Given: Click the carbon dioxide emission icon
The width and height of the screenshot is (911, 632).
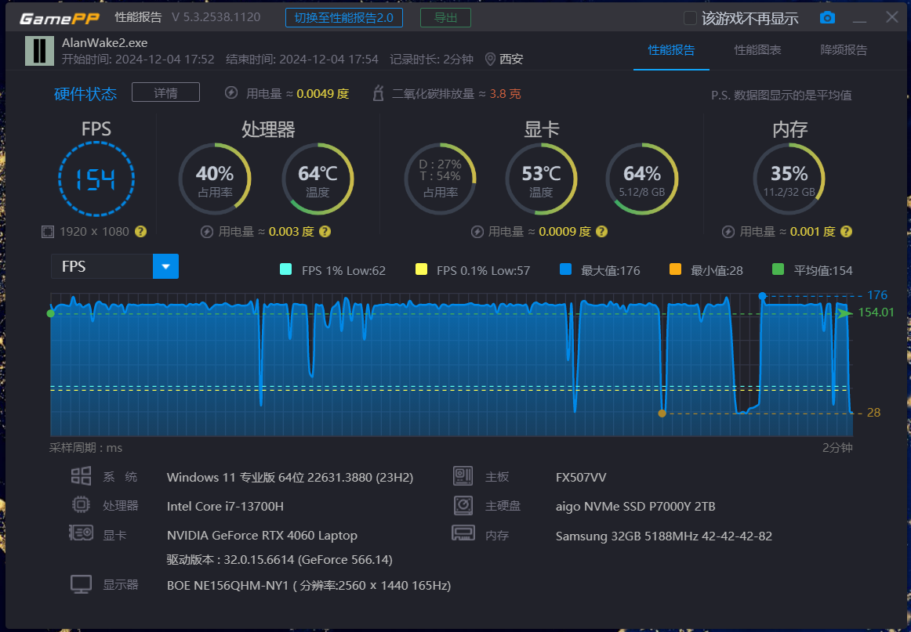Looking at the screenshot, I should [x=378, y=93].
